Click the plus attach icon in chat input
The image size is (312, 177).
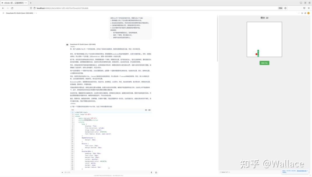tap(62, 172)
